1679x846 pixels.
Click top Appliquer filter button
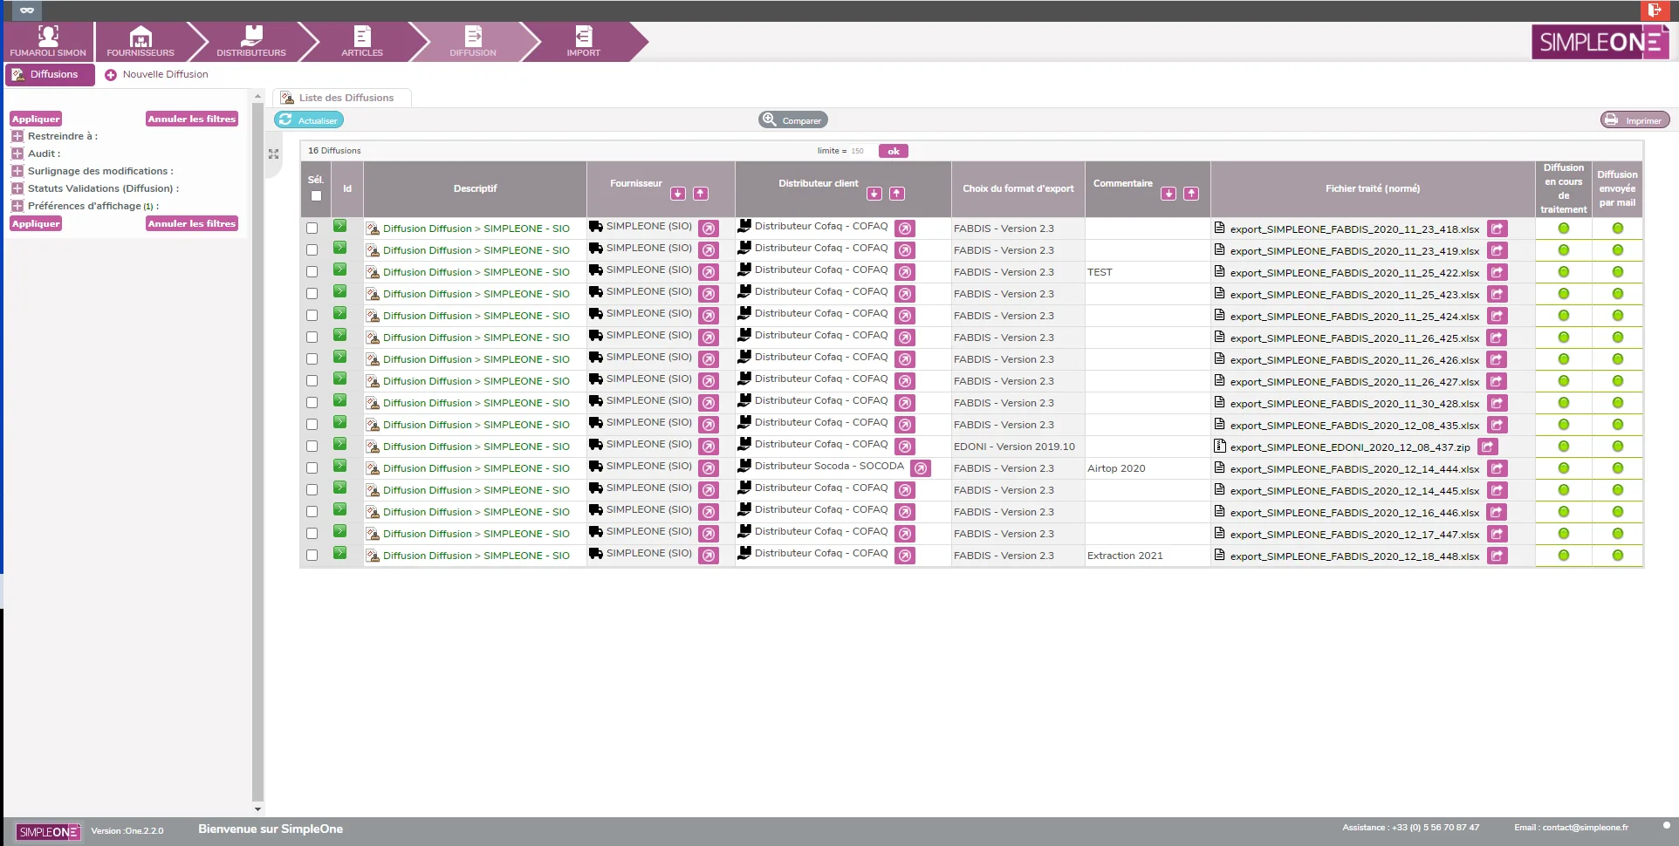click(x=36, y=119)
